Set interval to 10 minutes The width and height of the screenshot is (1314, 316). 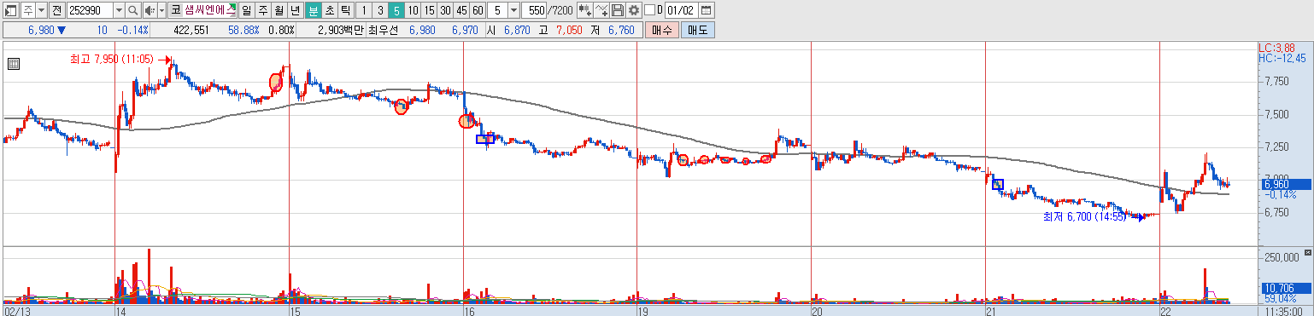pyautogui.click(x=413, y=10)
